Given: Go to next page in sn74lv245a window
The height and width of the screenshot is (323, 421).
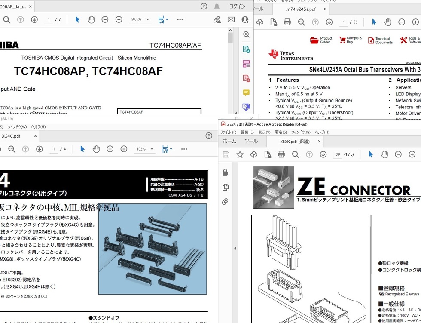Looking at the screenshot, I should pos(329,22).
